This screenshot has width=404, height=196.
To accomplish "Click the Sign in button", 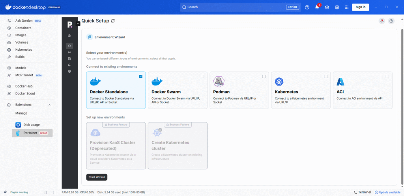I will click(x=360, y=7).
